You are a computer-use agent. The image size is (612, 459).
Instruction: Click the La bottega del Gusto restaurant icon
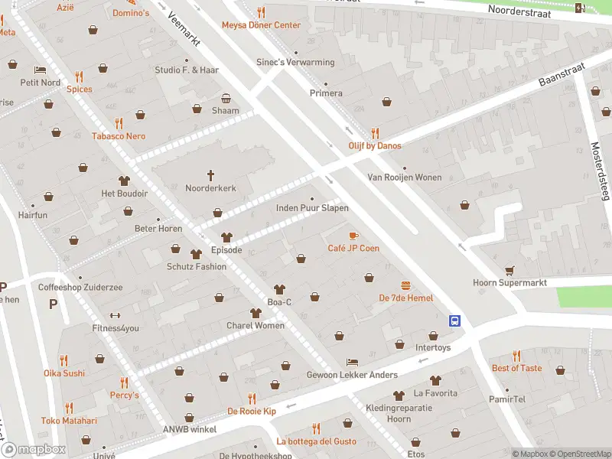317,429
